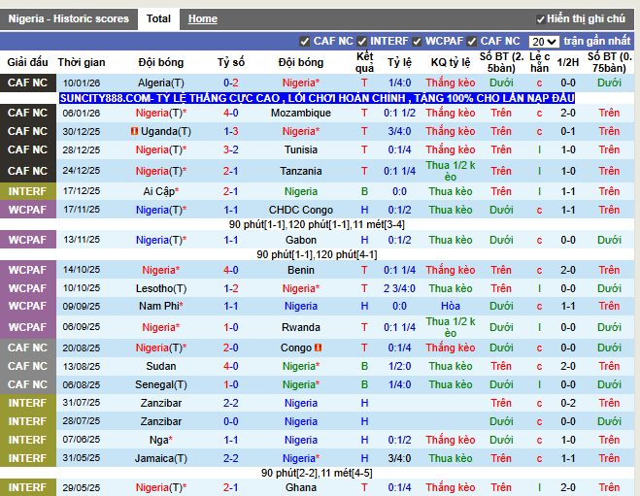This screenshot has width=640, height=496.
Task: Open Rwanda team link
Action: coord(301,327)
